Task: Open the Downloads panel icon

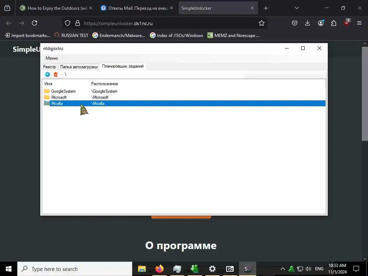Action: tap(308, 23)
